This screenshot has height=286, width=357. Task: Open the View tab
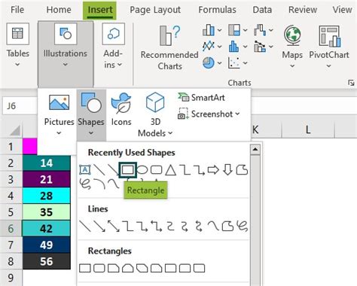click(342, 10)
